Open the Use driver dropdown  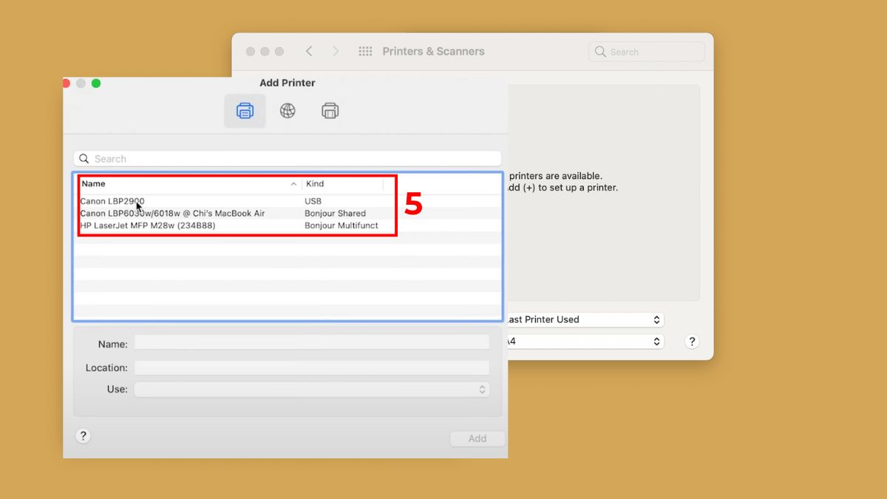coord(312,389)
